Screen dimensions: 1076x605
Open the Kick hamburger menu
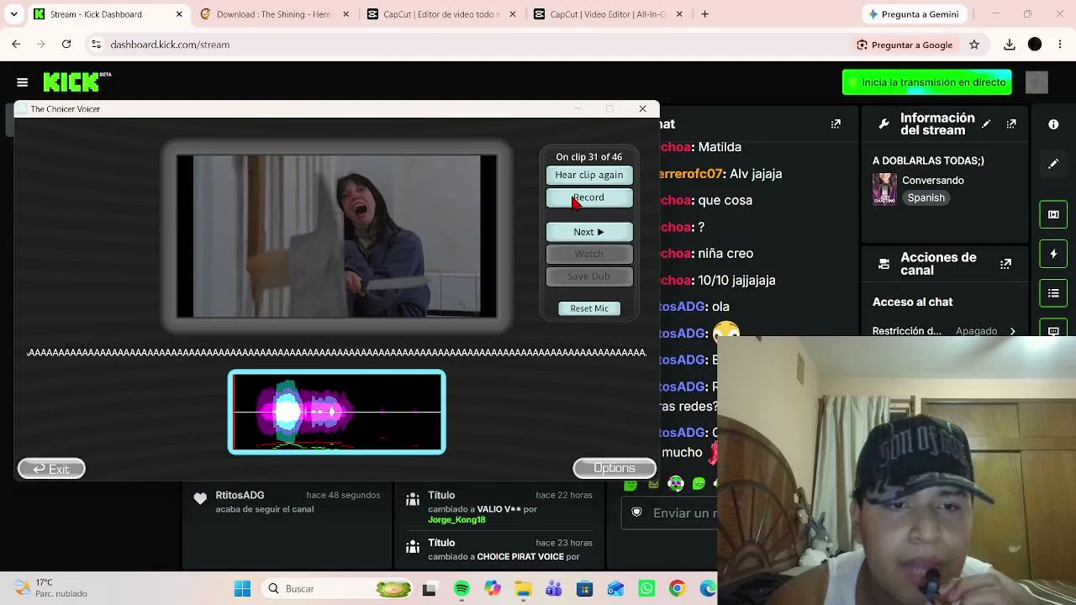(x=23, y=82)
